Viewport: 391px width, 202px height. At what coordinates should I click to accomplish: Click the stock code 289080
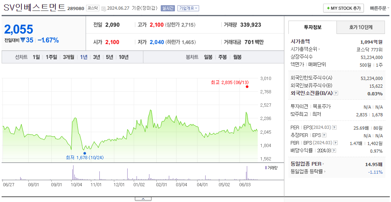coord(76,8)
